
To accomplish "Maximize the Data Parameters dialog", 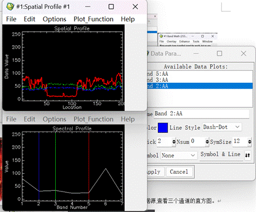I will tap(220, 53).
